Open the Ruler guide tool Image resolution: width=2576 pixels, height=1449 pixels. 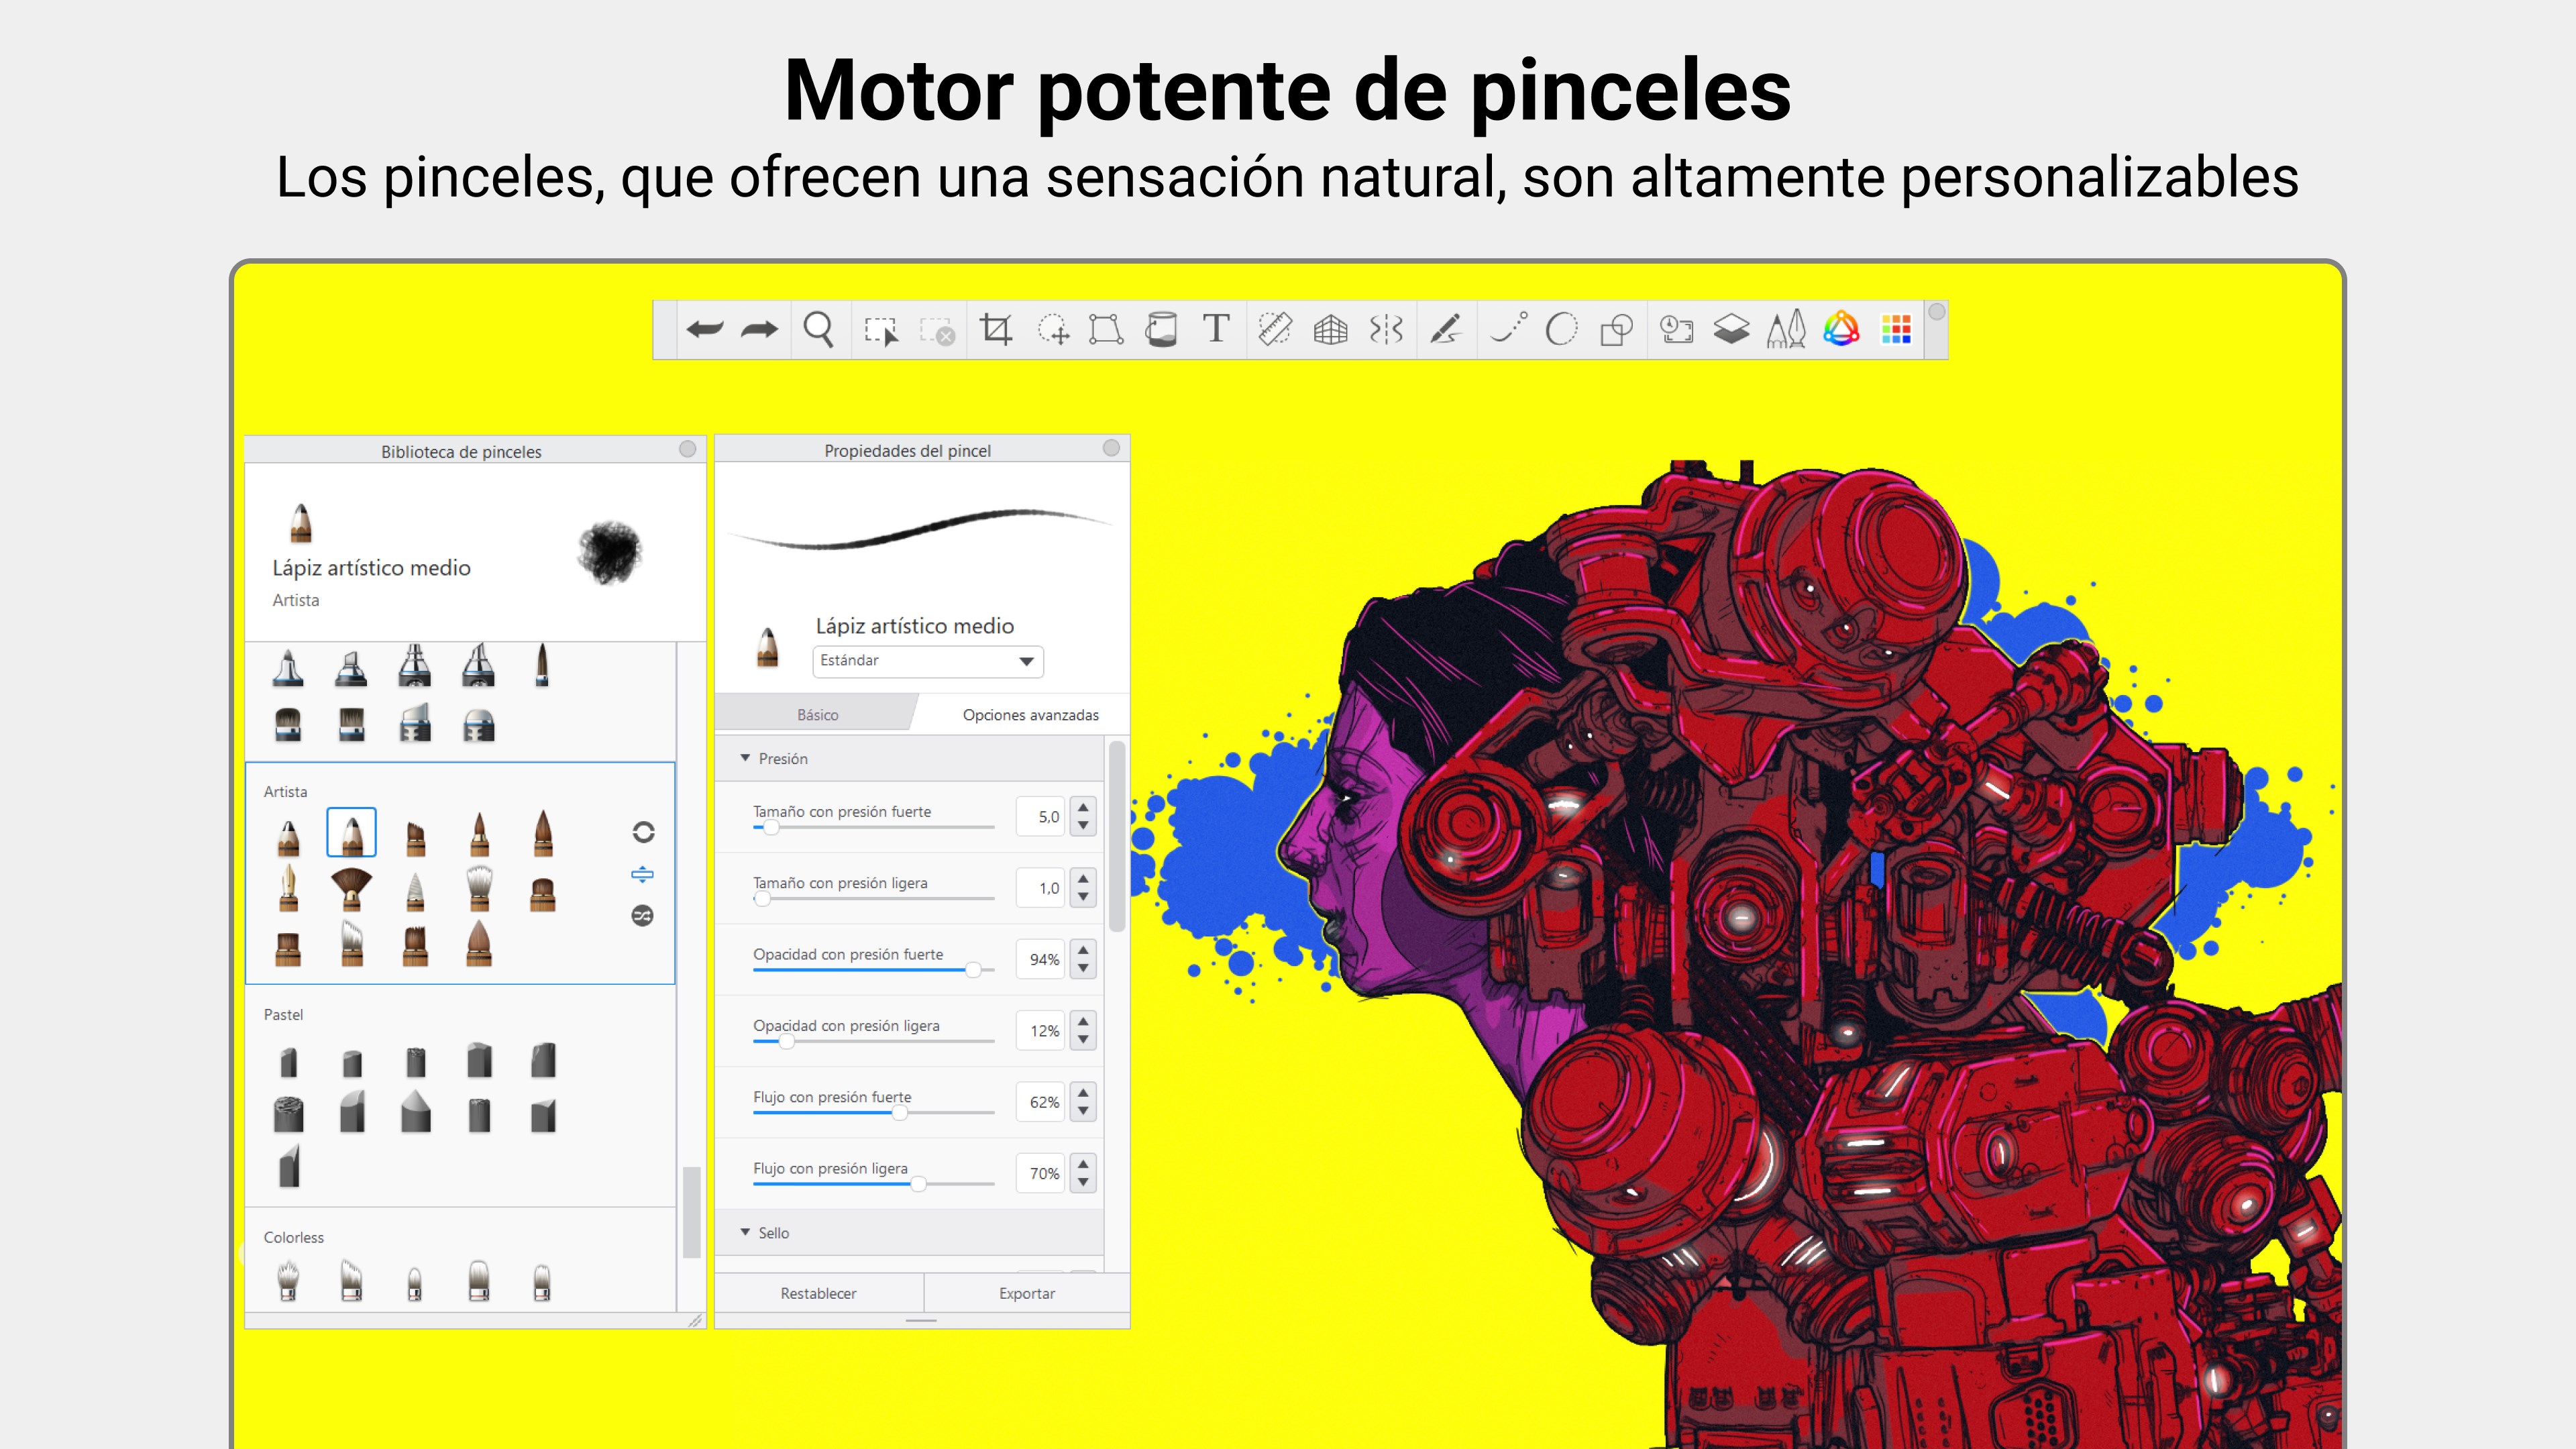click(x=1274, y=329)
